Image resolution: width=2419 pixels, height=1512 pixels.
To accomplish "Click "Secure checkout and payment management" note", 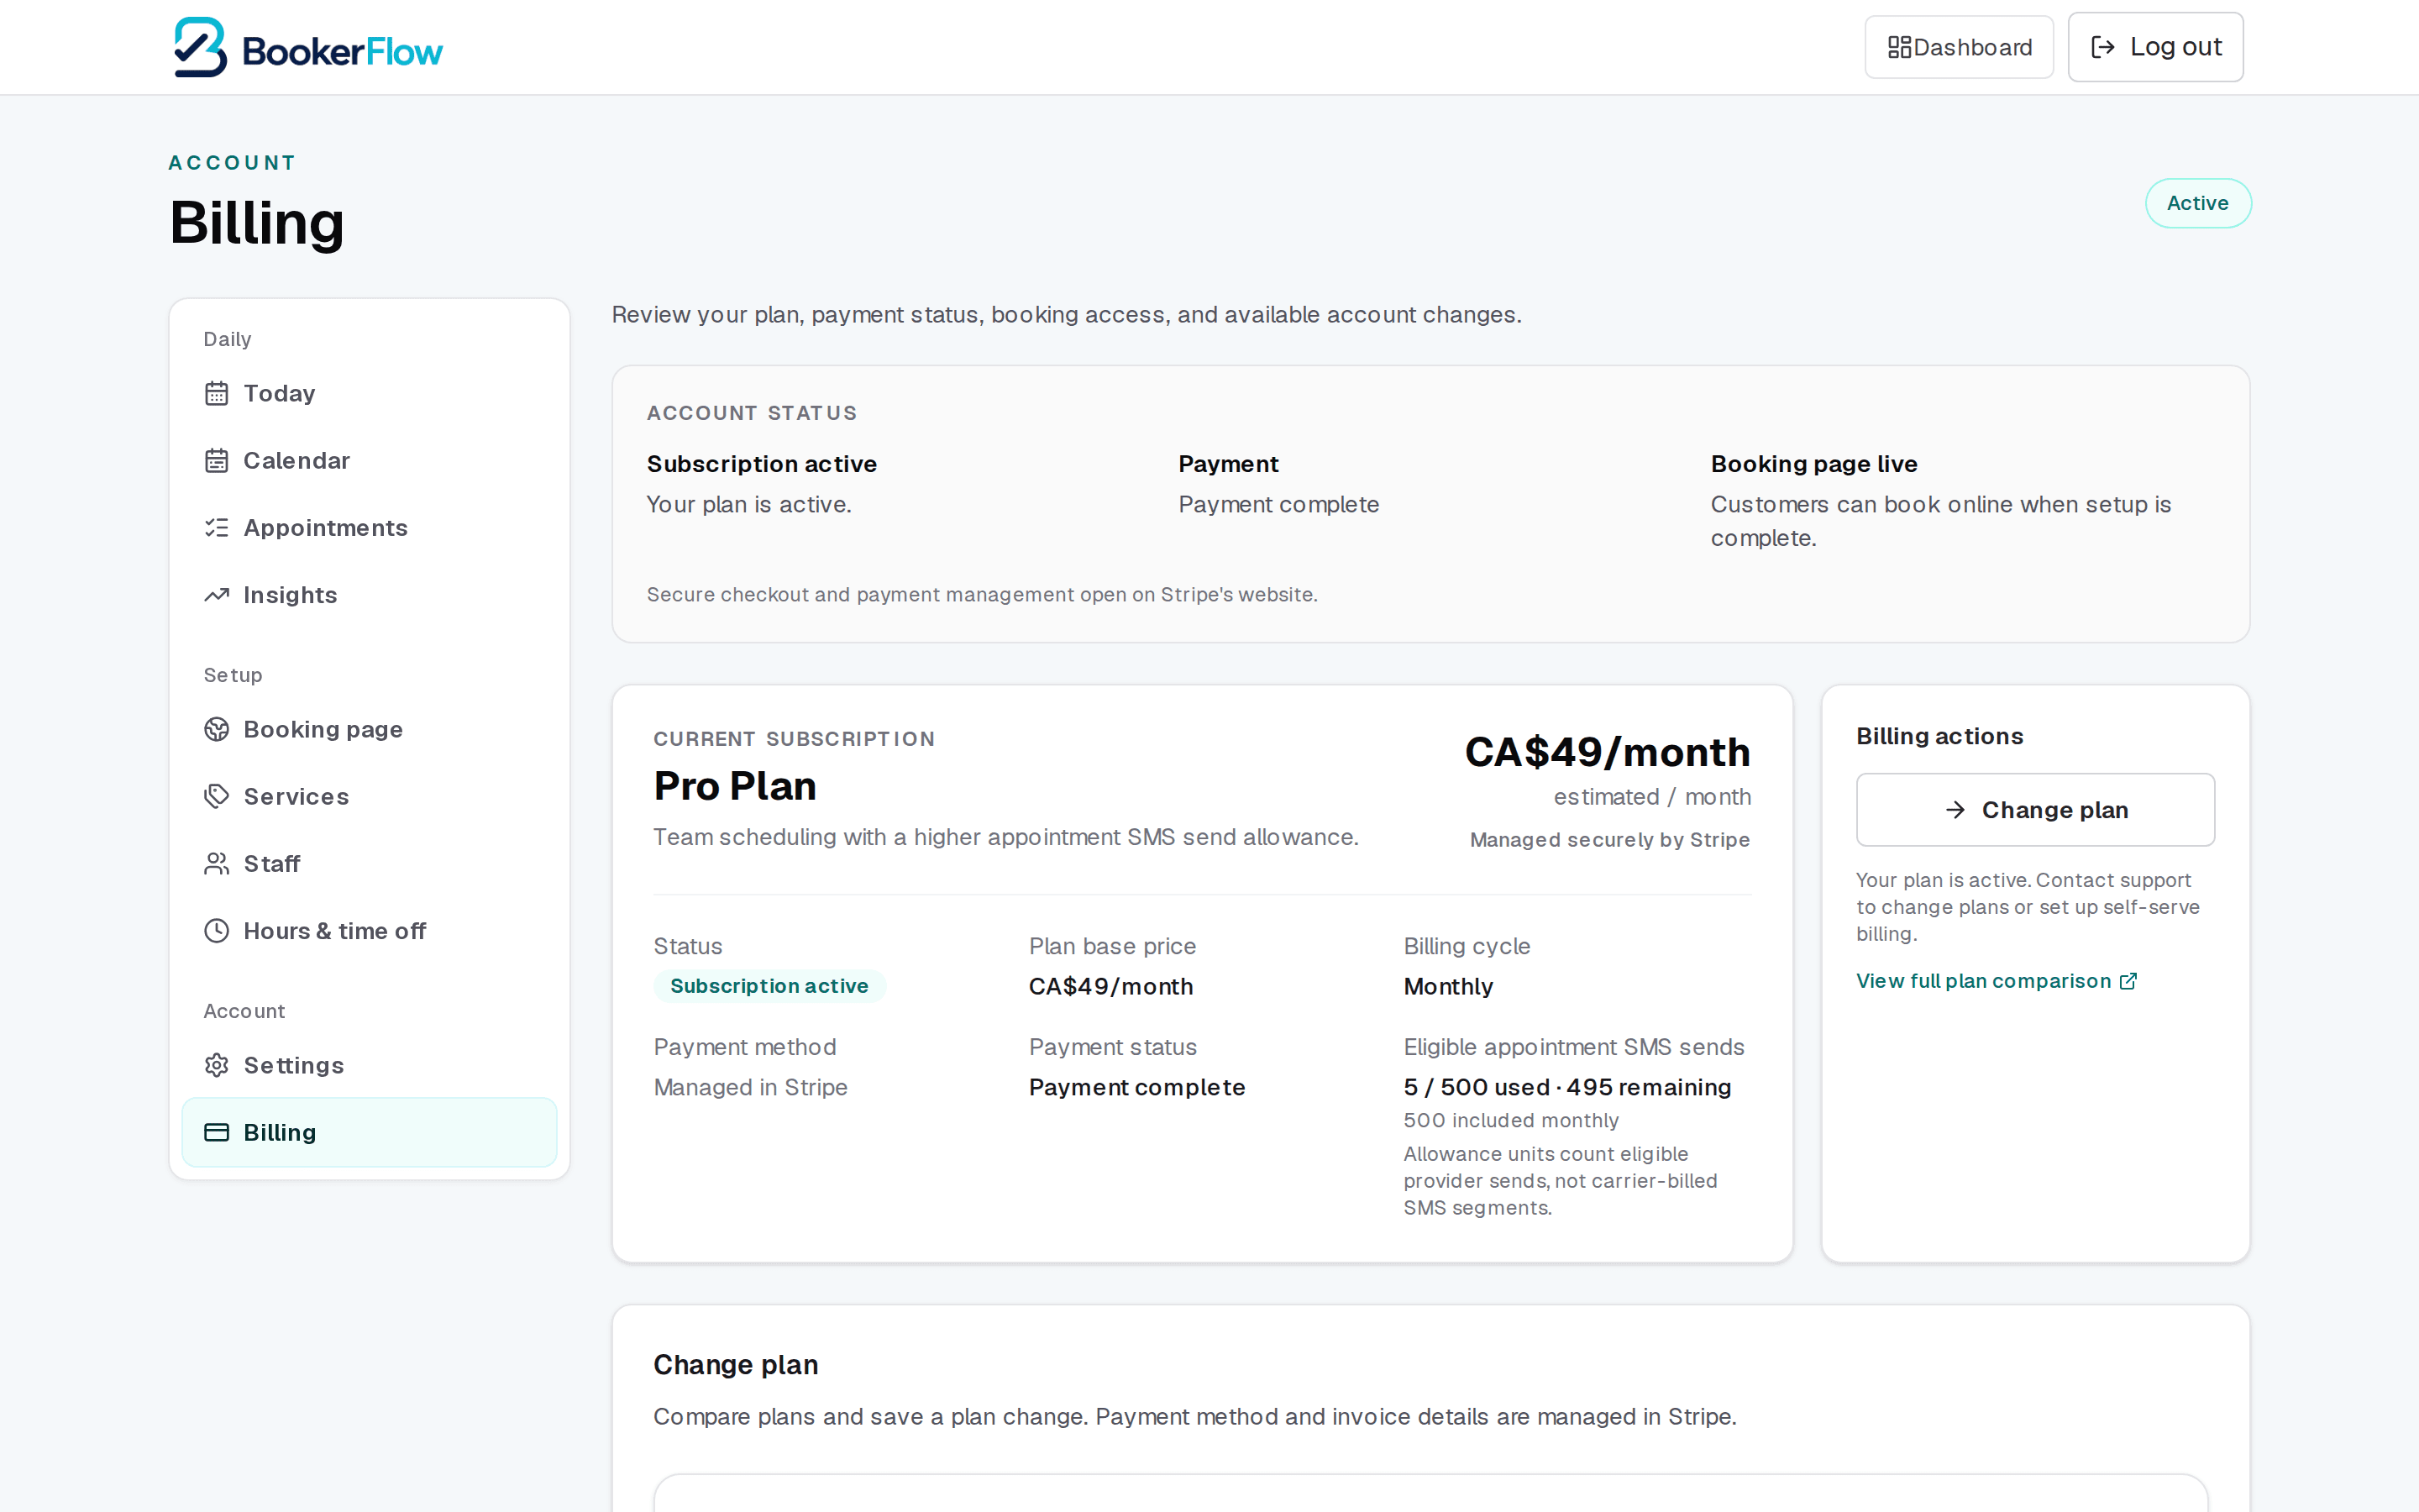I will point(982,595).
